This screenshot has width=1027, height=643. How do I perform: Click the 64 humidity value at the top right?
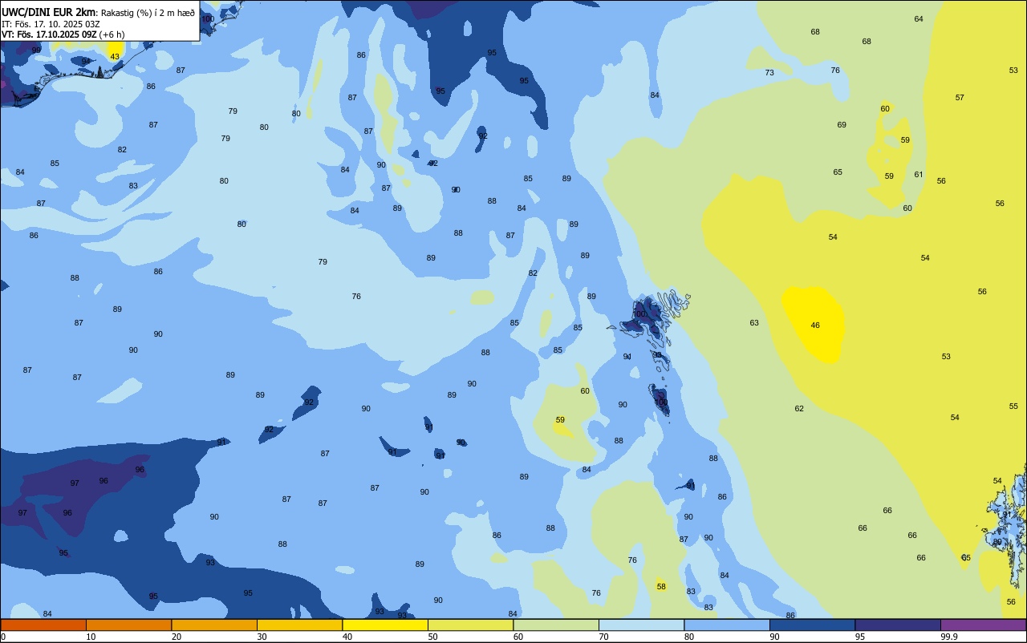point(919,19)
